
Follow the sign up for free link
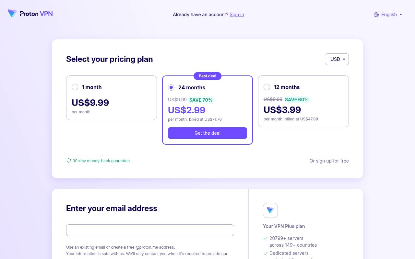(332, 161)
